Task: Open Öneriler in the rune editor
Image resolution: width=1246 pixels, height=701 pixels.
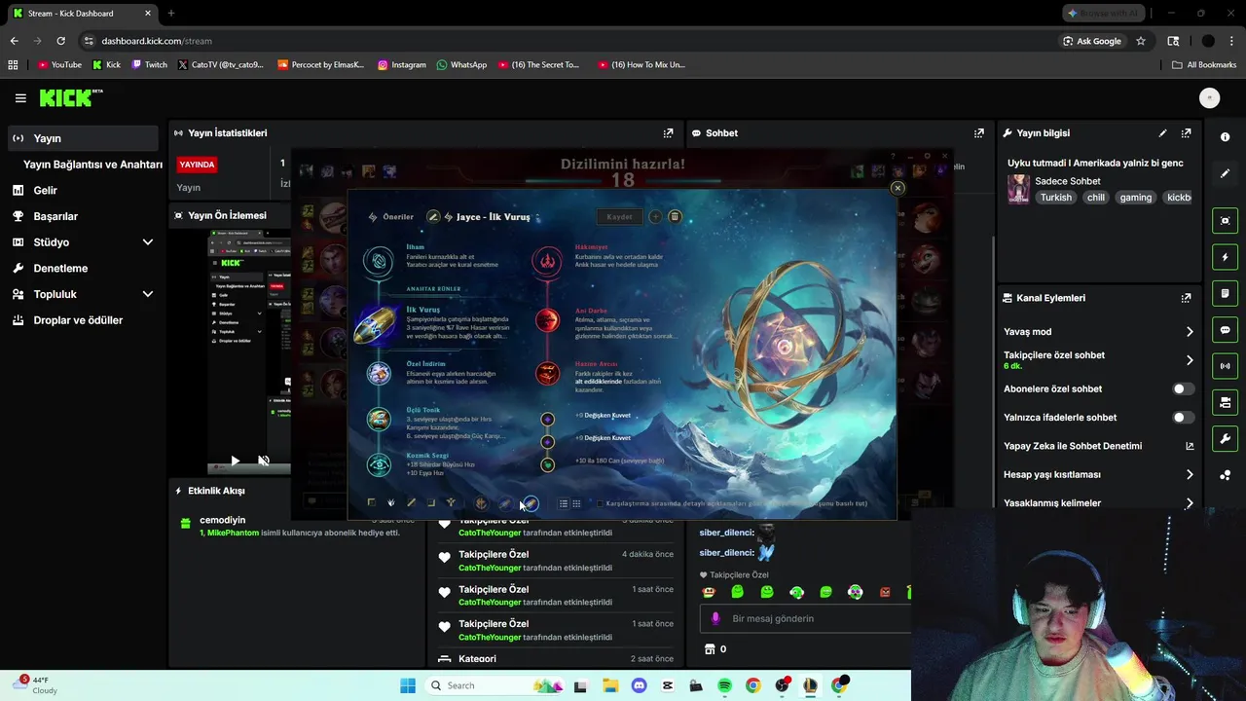Action: [391, 217]
